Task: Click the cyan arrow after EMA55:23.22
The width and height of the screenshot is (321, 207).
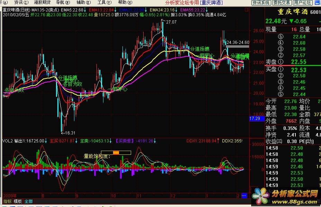Action: click(x=207, y=10)
